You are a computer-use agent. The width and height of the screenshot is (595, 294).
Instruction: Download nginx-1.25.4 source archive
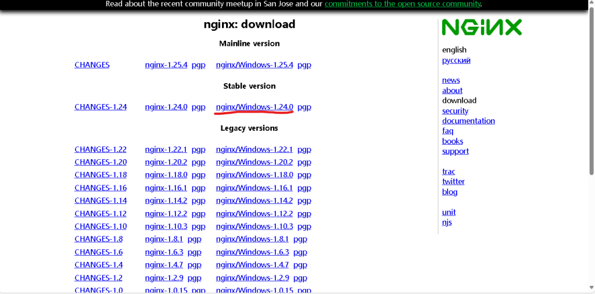point(166,65)
